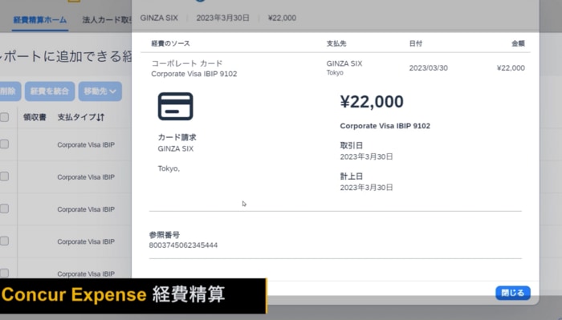Click the first Corporate Visa IBIP row text
This screenshot has height=320, width=562.
point(86,145)
